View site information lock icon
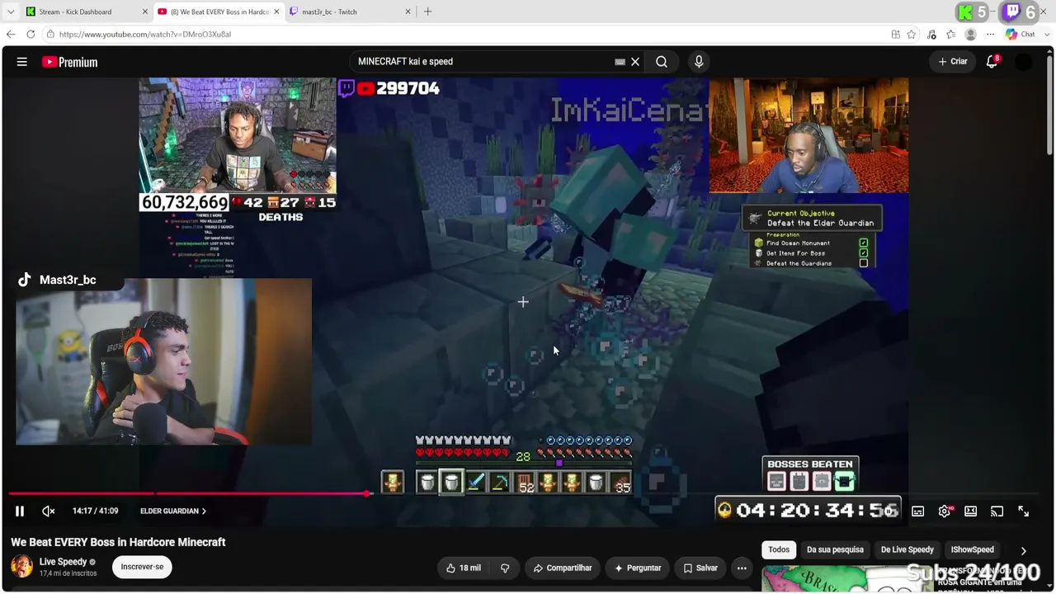1056x594 pixels. click(50, 35)
